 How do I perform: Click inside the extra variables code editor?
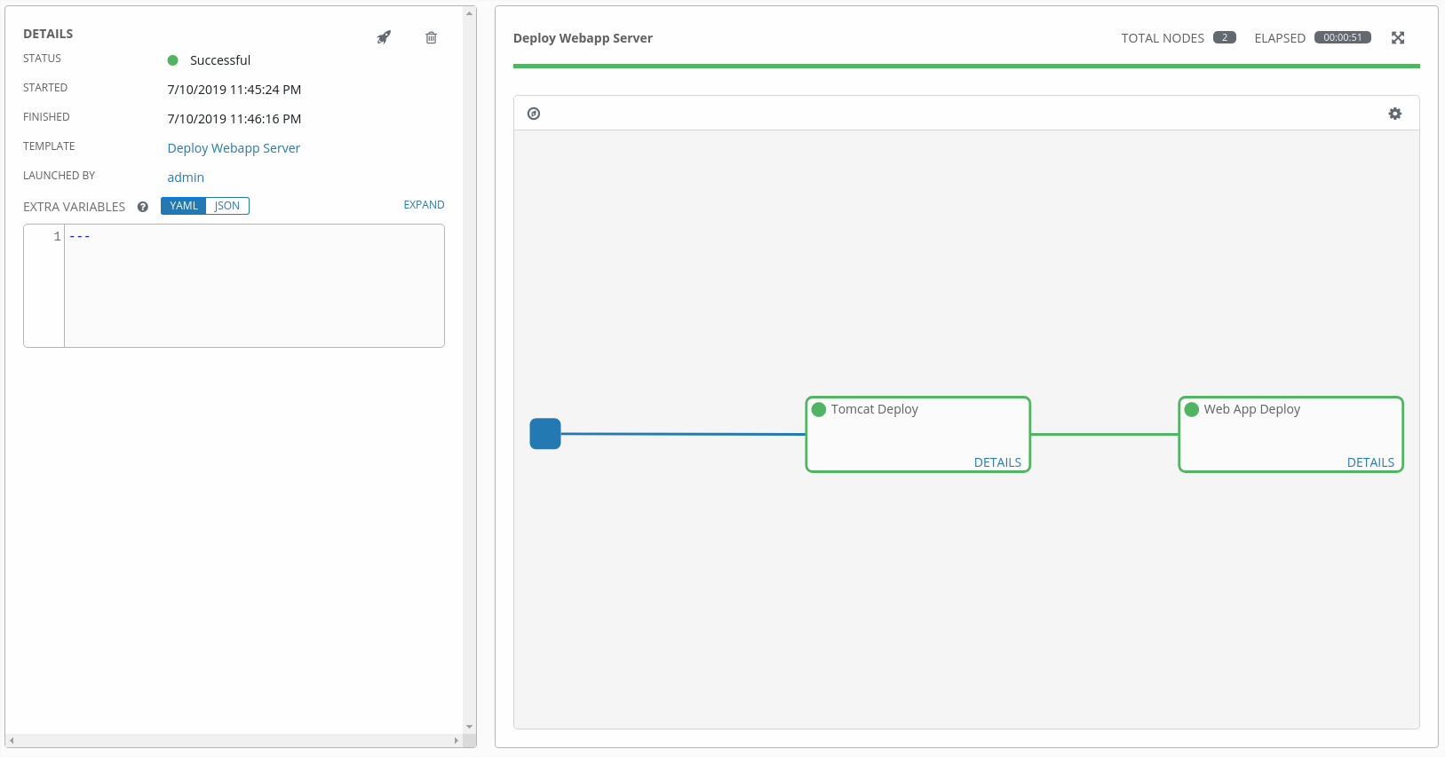point(254,286)
